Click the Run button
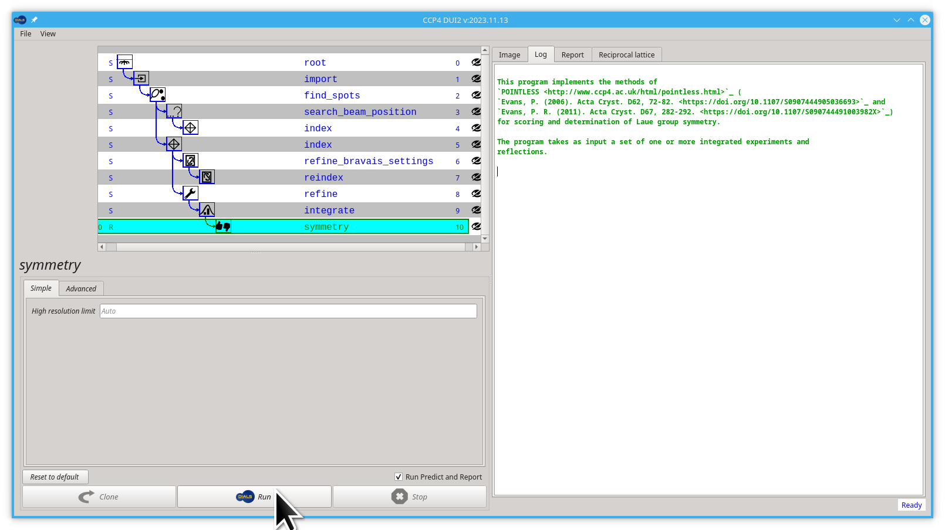This screenshot has height=530, width=945. [x=254, y=497]
